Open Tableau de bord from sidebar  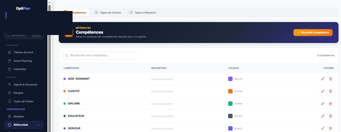pos(24,52)
